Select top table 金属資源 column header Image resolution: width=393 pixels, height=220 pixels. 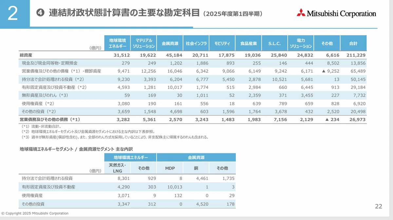coord(170,43)
